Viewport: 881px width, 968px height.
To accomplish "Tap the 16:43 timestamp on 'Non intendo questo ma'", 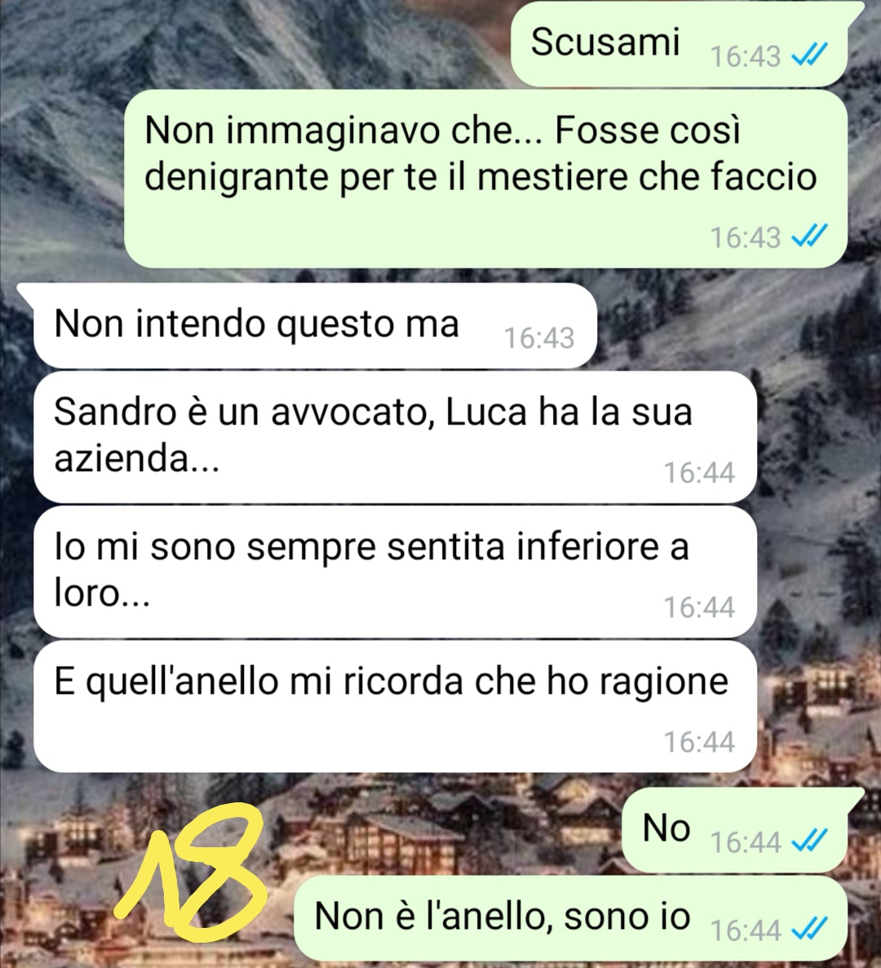I will point(539,338).
